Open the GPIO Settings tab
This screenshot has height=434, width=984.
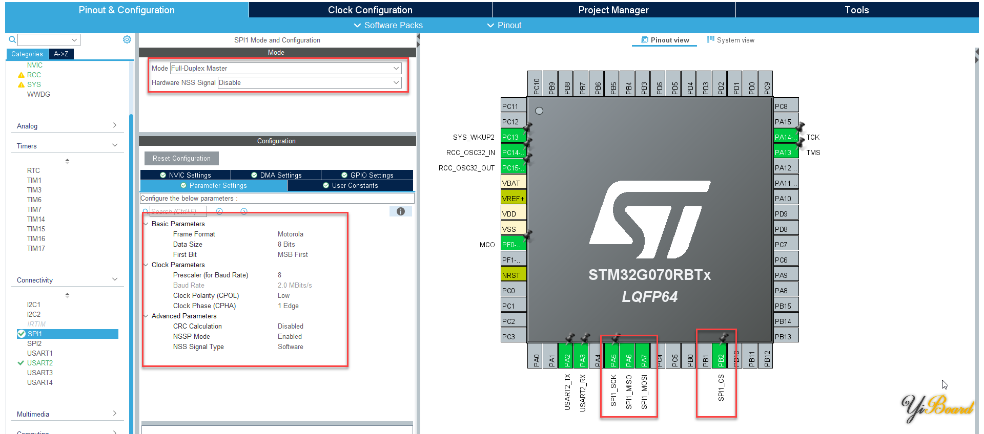[x=367, y=175]
